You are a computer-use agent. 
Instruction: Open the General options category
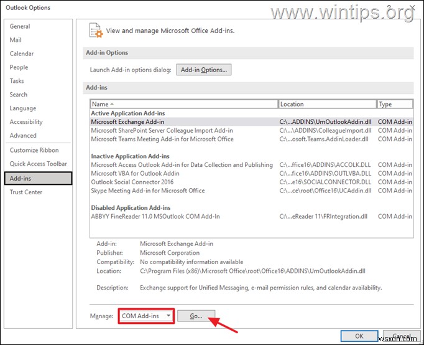click(20, 26)
